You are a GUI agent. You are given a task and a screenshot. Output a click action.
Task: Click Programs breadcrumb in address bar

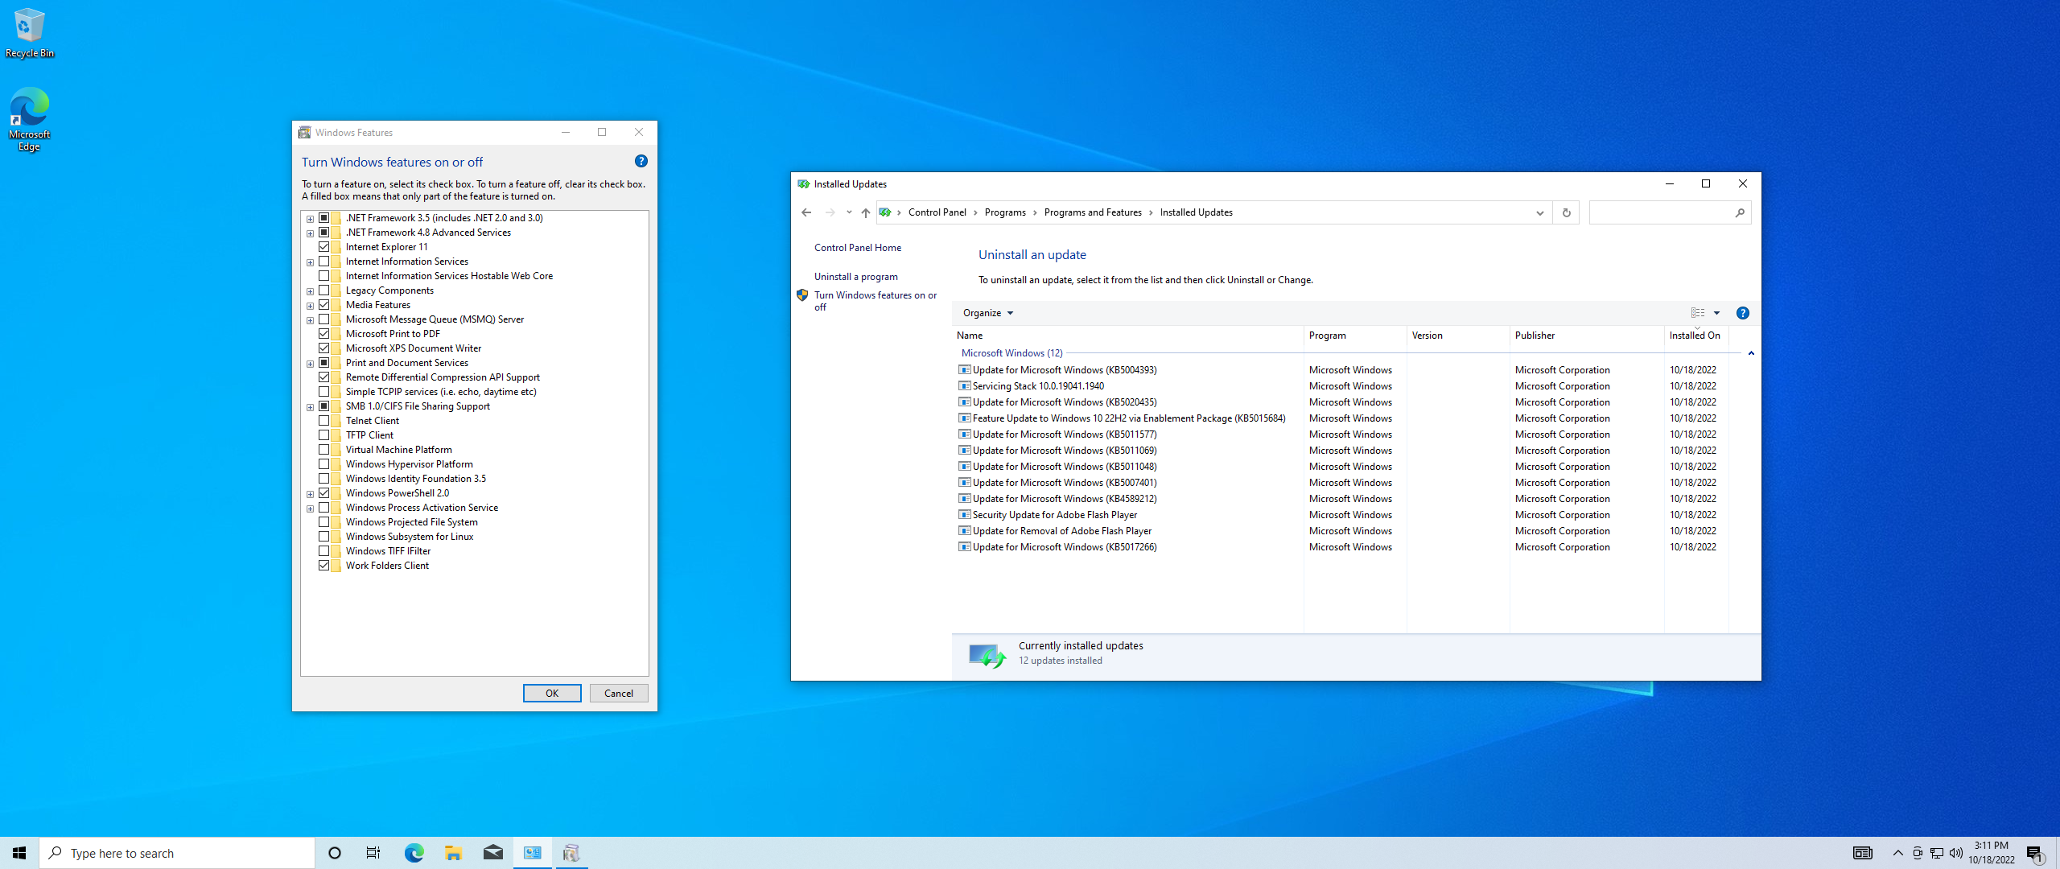click(x=1005, y=212)
